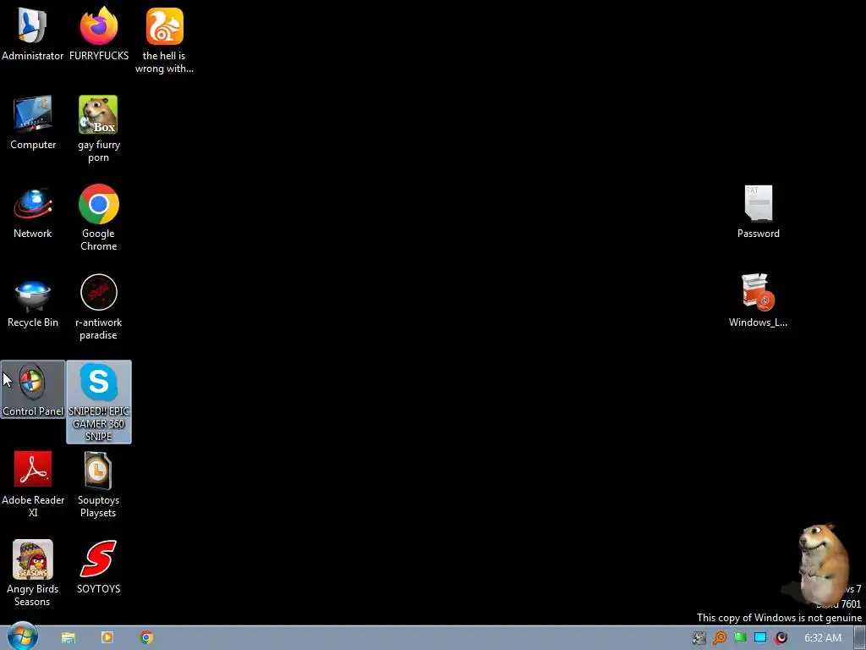Click the Show desktop button
This screenshot has height=650, width=866.
[860, 638]
